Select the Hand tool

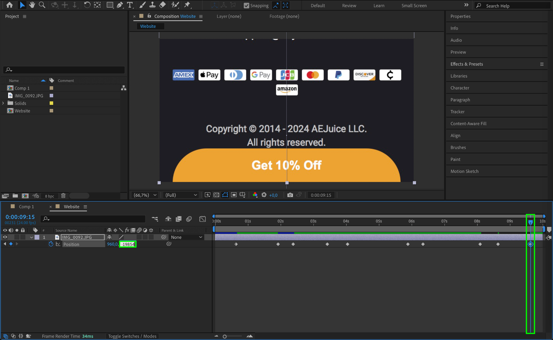[32, 5]
